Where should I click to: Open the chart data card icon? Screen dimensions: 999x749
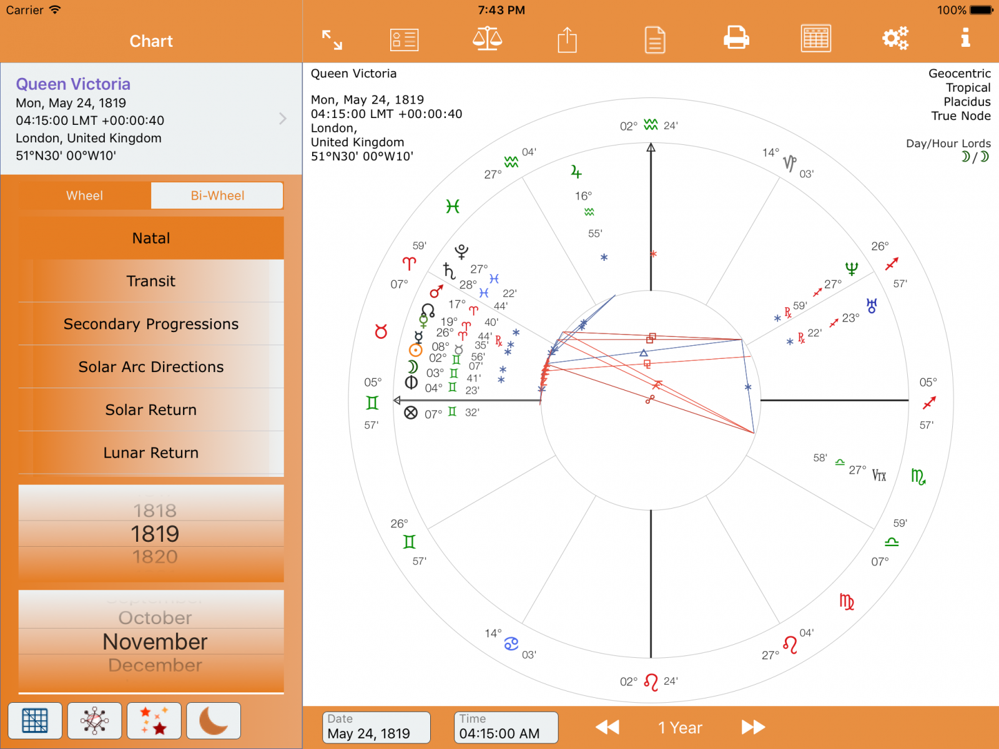pyautogui.click(x=404, y=40)
